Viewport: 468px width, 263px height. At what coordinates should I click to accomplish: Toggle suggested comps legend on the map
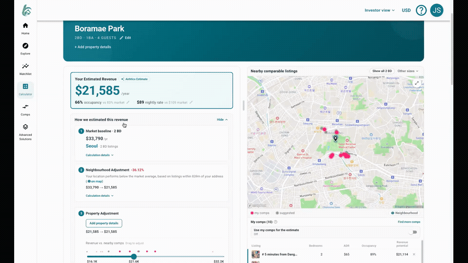click(x=285, y=213)
